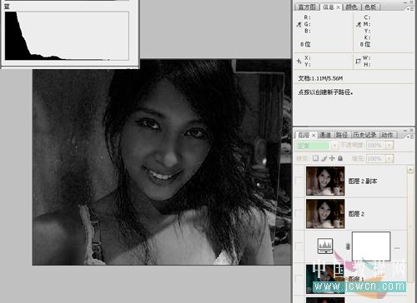Toggle lock transparent pixels icon
Viewport: 417px width, 303px height.
[x=315, y=158]
